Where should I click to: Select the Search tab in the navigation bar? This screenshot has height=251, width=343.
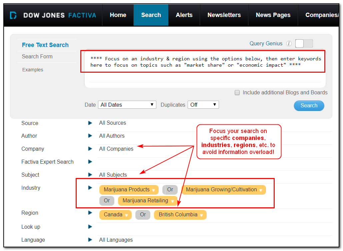point(151,15)
